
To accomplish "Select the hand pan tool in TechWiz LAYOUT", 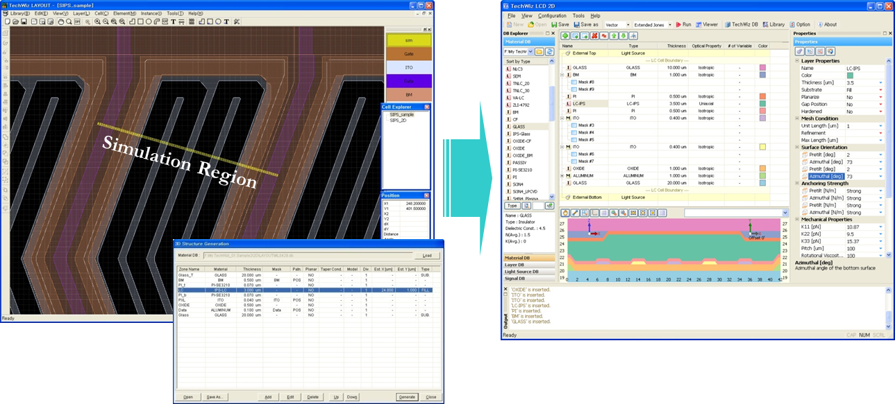I will coord(61,21).
